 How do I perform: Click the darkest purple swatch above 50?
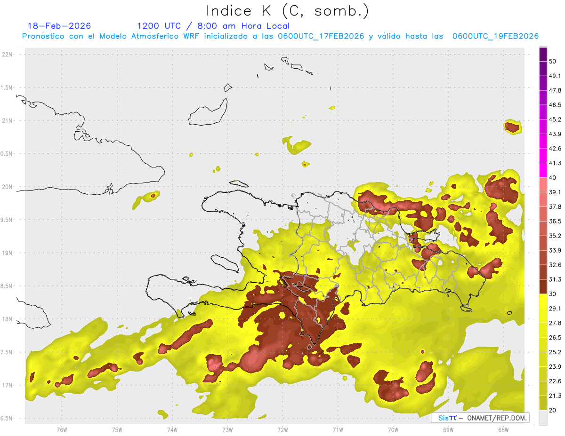pyautogui.click(x=543, y=54)
